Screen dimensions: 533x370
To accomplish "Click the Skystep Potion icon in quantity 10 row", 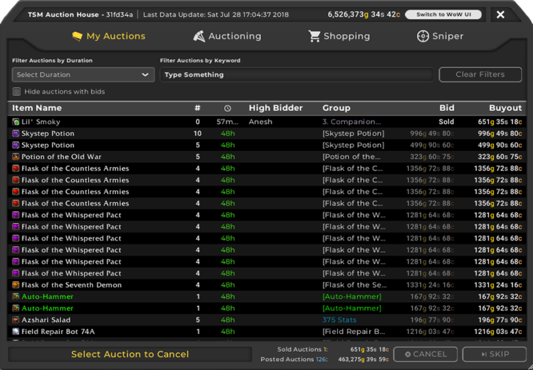I will (x=16, y=134).
